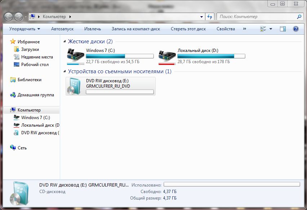The width and height of the screenshot is (307, 210).
Task: Go back with the Back arrow button
Action: pyautogui.click(x=8, y=17)
